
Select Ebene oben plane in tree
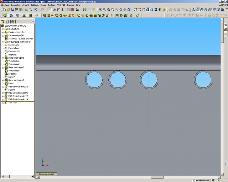point(14,48)
